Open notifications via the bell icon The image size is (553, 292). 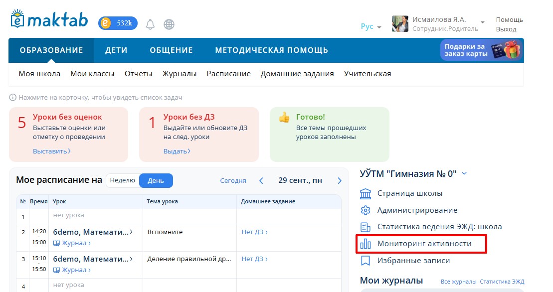151,23
